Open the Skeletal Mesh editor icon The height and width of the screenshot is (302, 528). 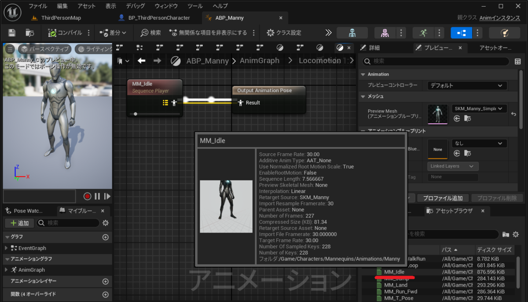384,32
